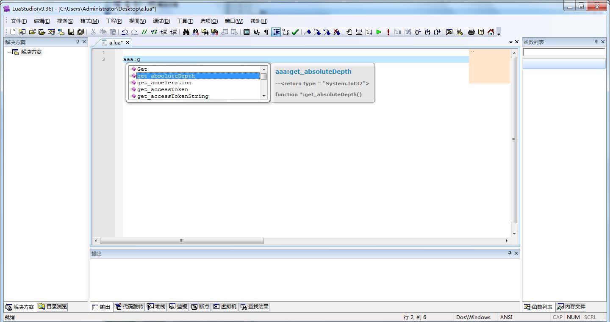Open the editor tab list dropdown arrow

click(511, 42)
